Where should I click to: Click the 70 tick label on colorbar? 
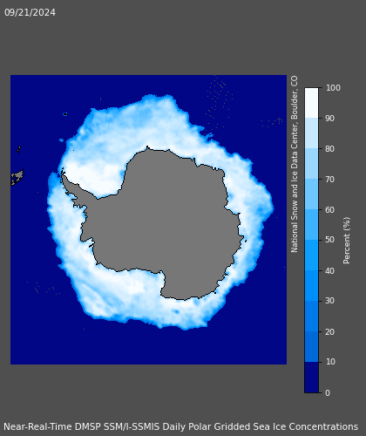tap(329, 180)
